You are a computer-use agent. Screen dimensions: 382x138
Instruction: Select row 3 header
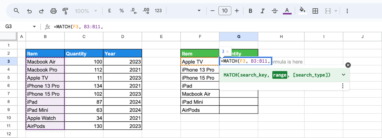click(x=8, y=61)
